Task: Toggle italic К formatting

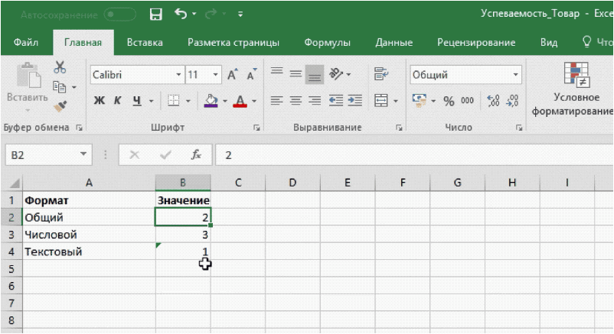Action: (x=117, y=101)
